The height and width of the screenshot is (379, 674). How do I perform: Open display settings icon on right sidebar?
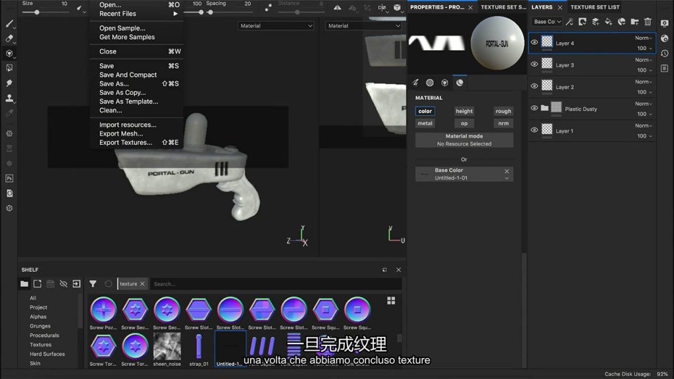[x=665, y=23]
